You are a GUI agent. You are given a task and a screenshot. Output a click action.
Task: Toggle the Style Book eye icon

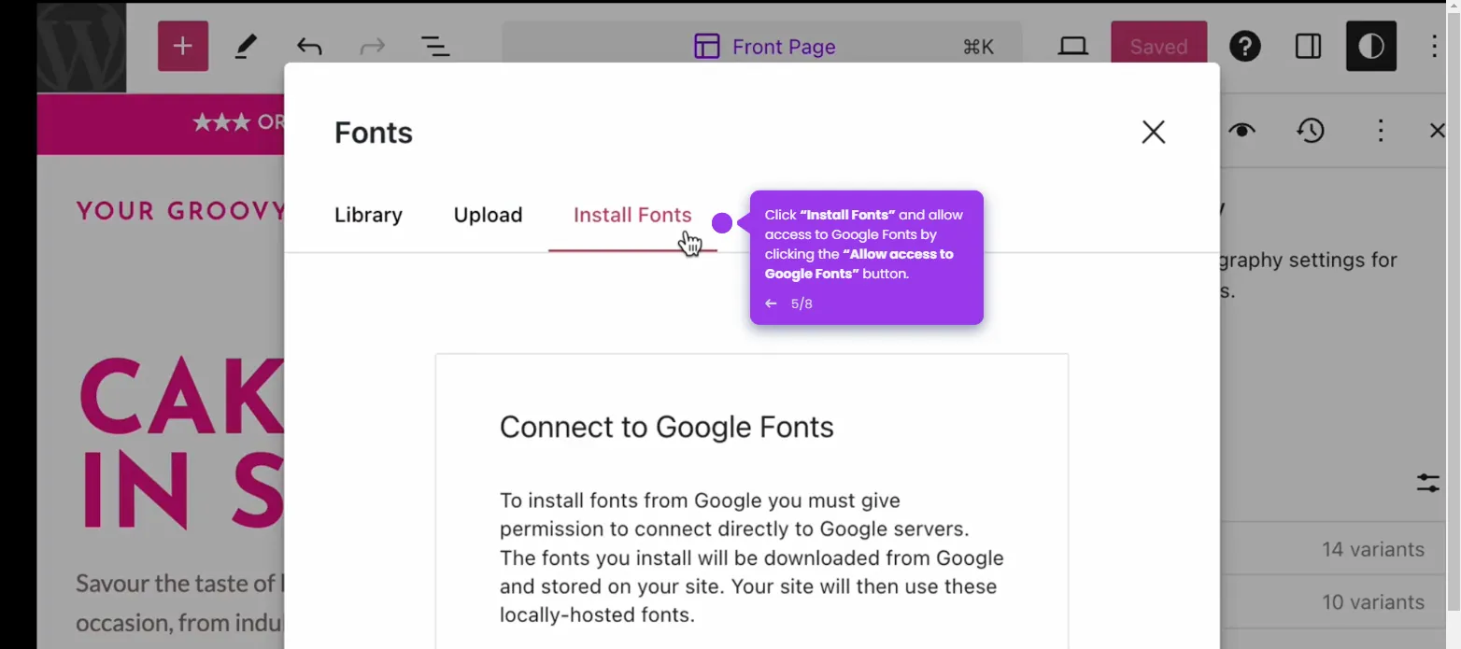(x=1241, y=131)
